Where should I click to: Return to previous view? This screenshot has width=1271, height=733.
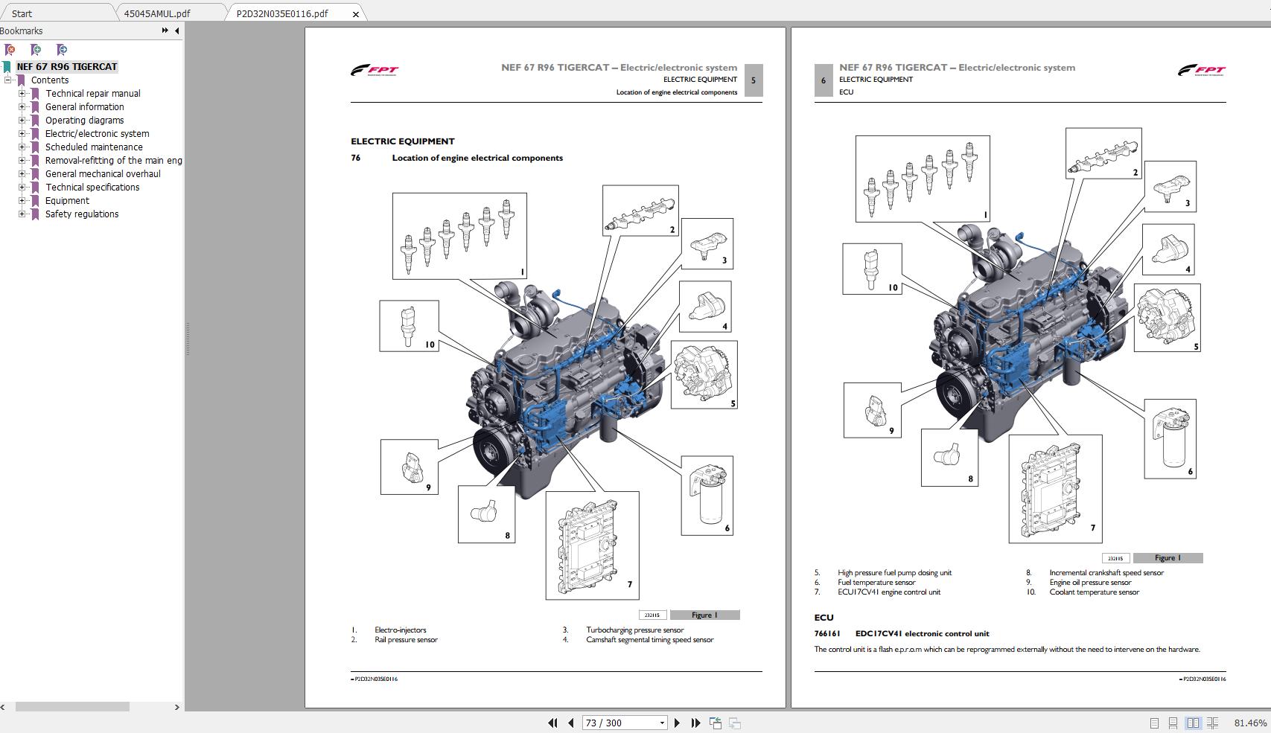pyautogui.click(x=716, y=723)
